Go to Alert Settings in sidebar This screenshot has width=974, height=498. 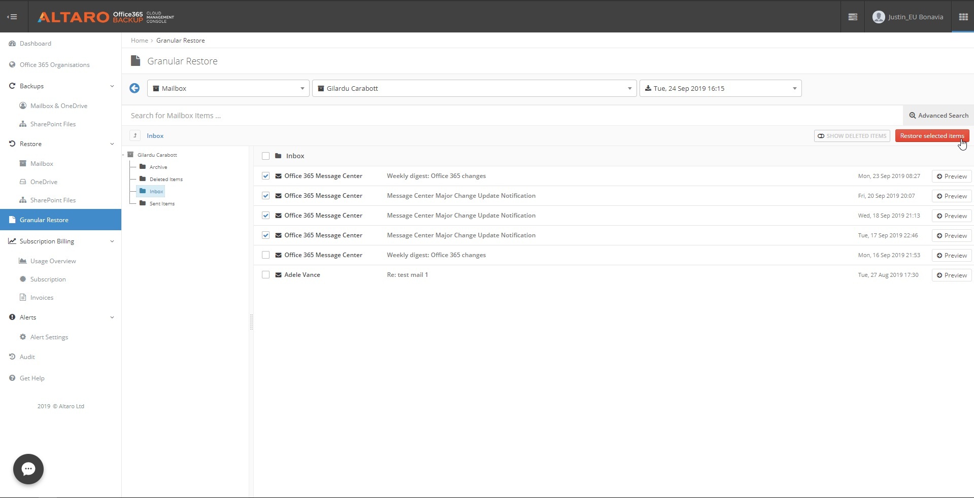pyautogui.click(x=49, y=337)
